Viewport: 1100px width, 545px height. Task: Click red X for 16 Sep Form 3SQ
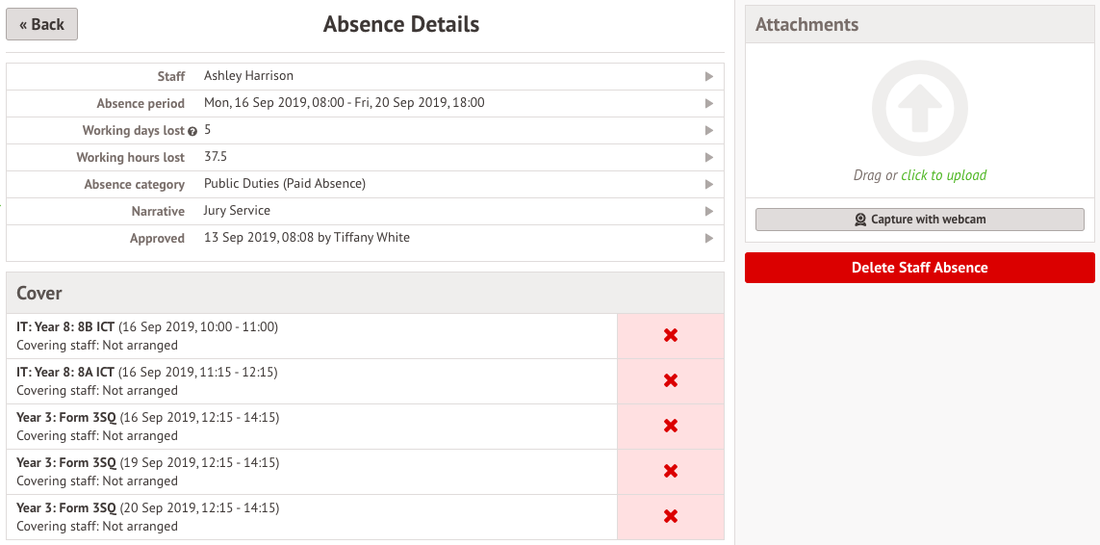click(x=671, y=426)
